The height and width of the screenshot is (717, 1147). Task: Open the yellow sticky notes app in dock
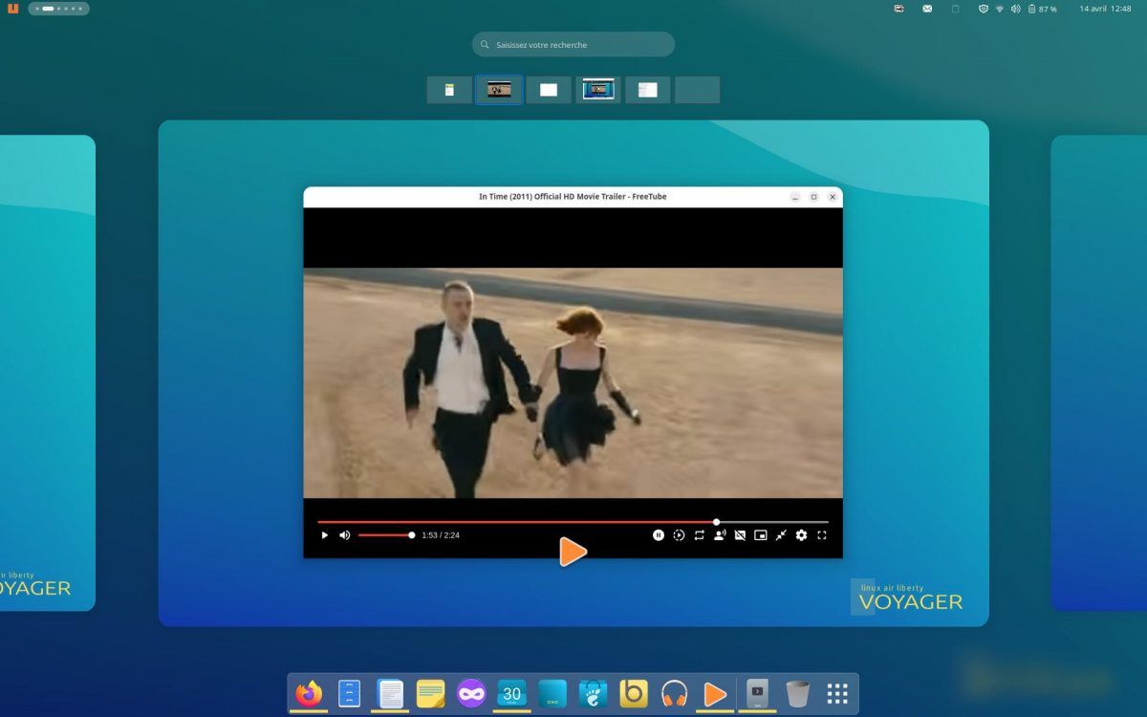(431, 693)
